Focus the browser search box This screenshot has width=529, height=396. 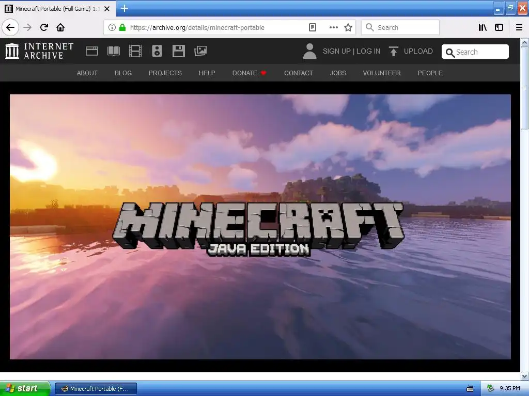pos(400,27)
